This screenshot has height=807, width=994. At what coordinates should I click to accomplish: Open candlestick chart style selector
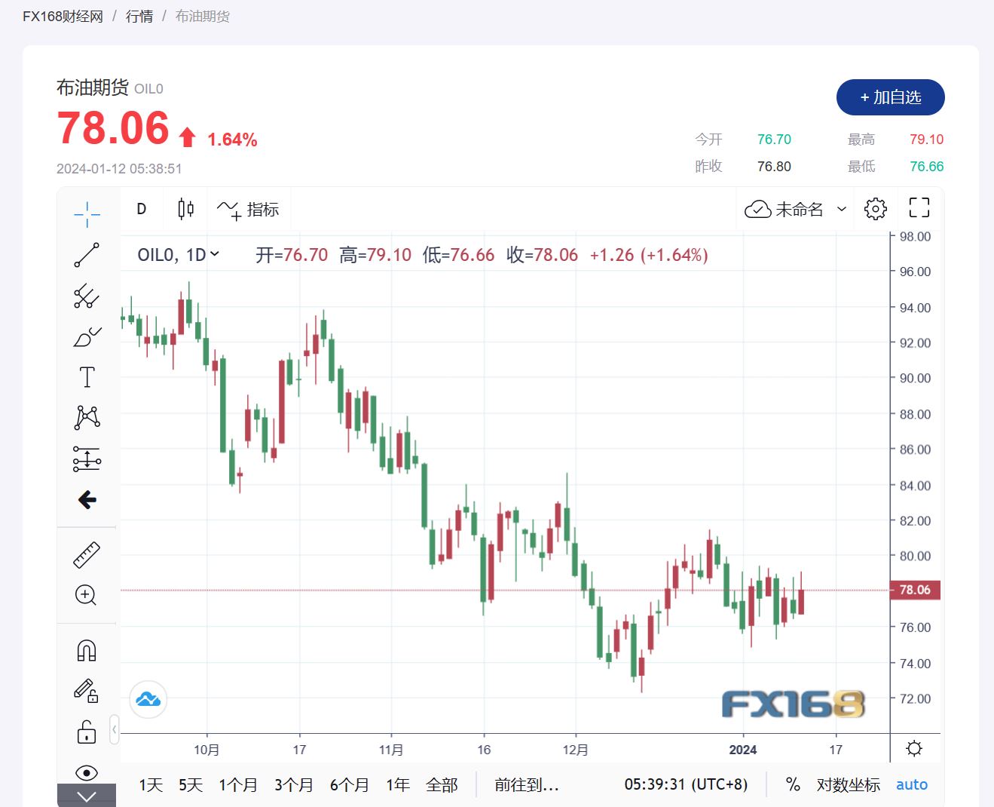[x=185, y=209]
